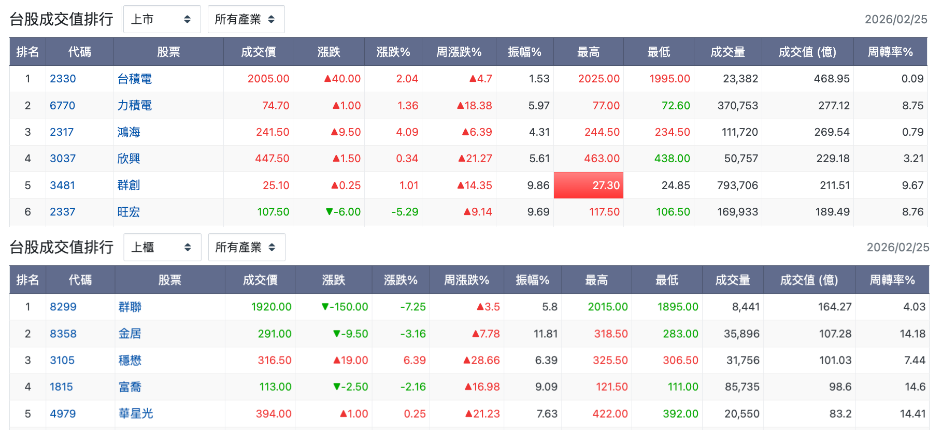Select highlighted high price 27.30 cell
Screen dimensions: 942x430
coord(589,185)
